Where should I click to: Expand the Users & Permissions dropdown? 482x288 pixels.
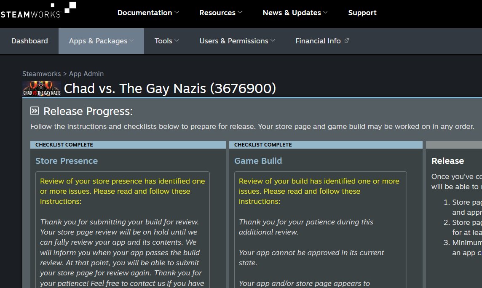[x=234, y=41]
